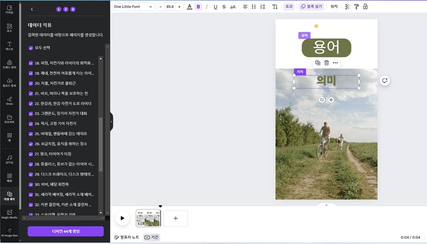Open the Magic Media sidebar app
427x244 pixels.
point(9,213)
